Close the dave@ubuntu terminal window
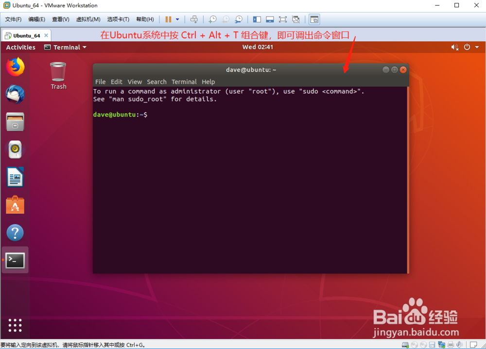This screenshot has height=349, width=486. coord(403,70)
